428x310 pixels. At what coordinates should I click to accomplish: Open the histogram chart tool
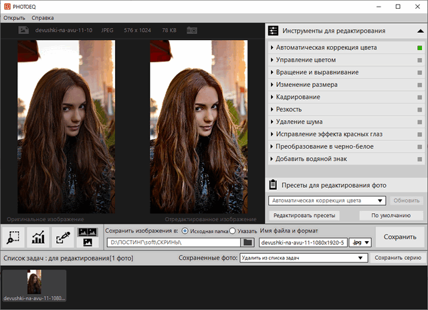tap(39, 238)
